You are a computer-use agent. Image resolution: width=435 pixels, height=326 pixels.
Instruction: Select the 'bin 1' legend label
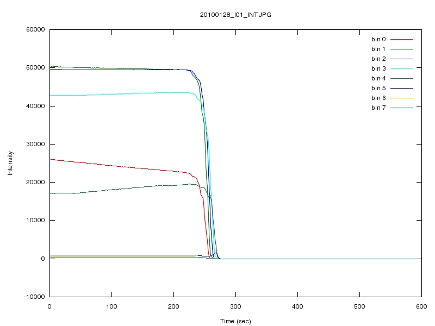(x=378, y=49)
